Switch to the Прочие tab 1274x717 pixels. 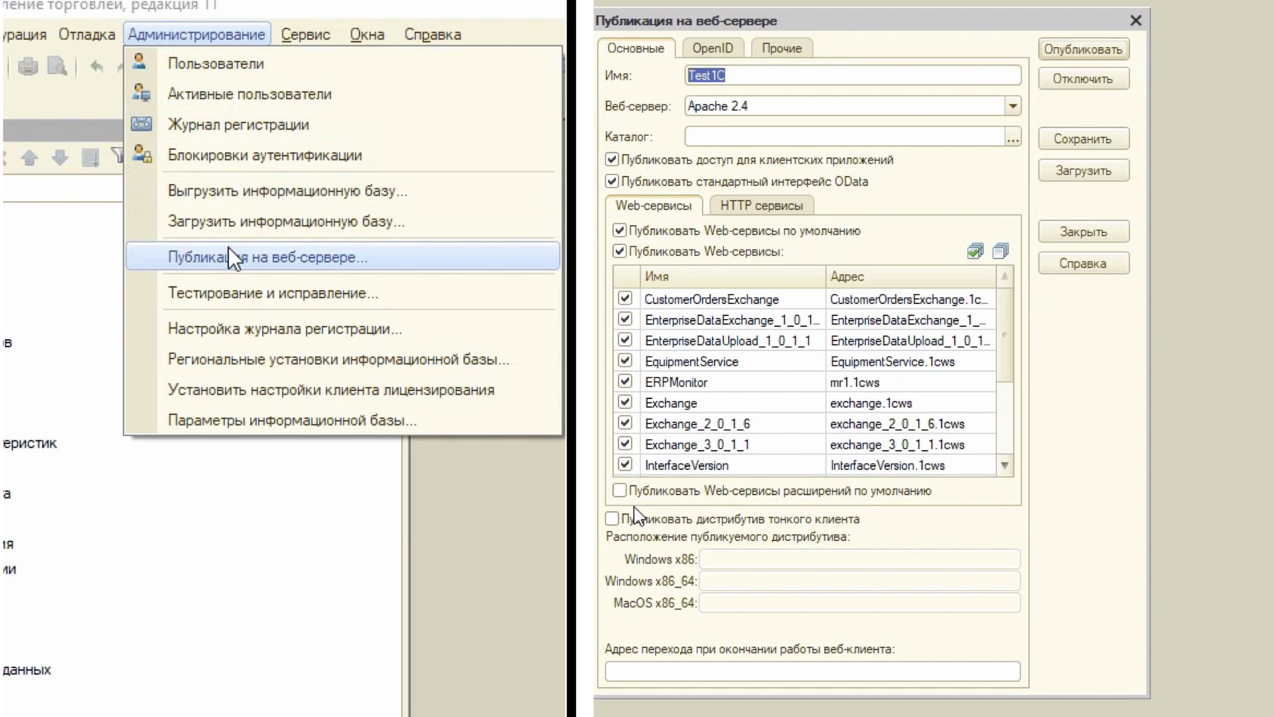[x=782, y=48]
